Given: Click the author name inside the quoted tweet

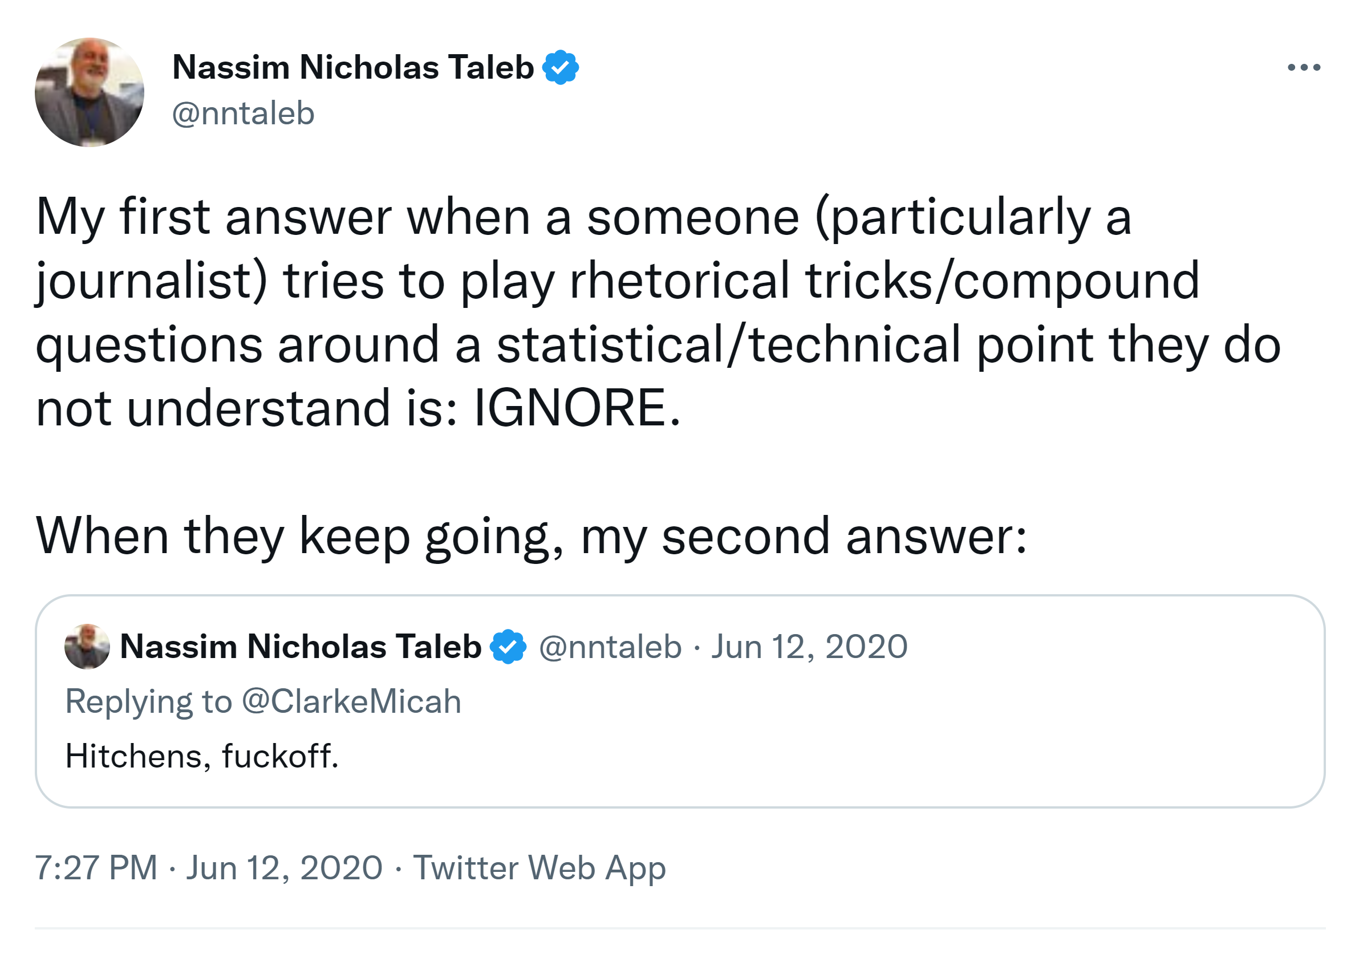Looking at the screenshot, I should click(301, 647).
